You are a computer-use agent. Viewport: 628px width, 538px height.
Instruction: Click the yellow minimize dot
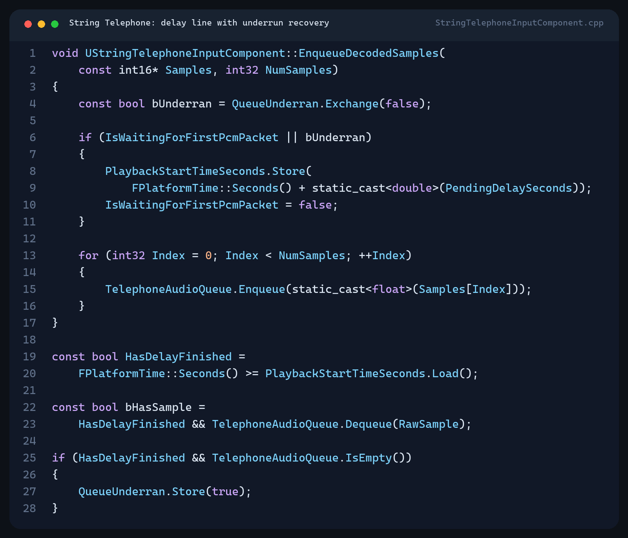coord(41,24)
